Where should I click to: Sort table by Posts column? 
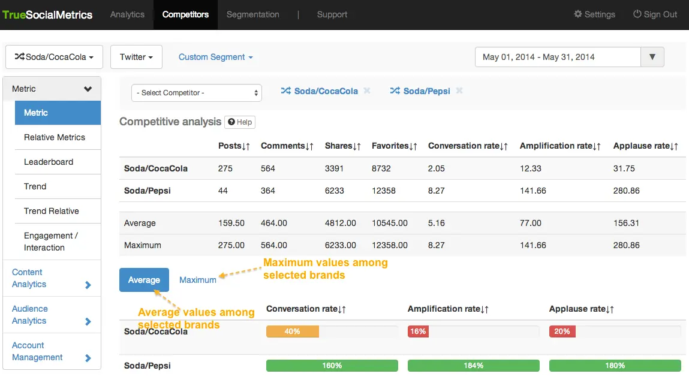234,146
